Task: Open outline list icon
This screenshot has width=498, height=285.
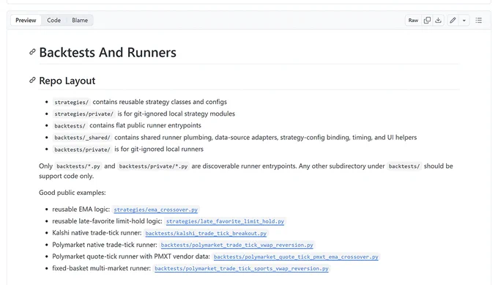Action: [x=479, y=21]
